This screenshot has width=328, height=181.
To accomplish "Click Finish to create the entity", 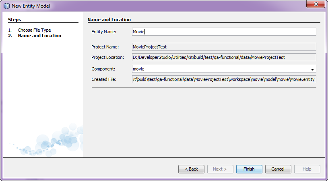I will [249, 169].
